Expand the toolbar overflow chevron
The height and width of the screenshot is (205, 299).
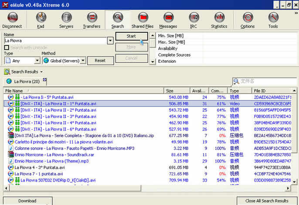(296, 13)
